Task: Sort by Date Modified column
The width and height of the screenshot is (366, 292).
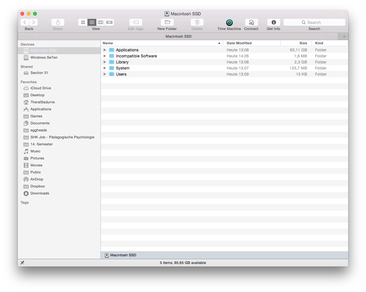Action: 252,43
